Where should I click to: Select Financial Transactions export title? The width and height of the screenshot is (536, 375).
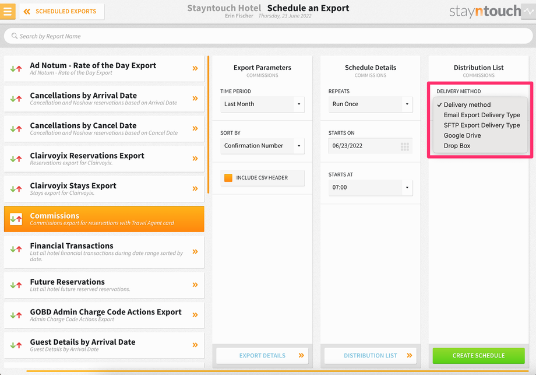click(x=72, y=246)
